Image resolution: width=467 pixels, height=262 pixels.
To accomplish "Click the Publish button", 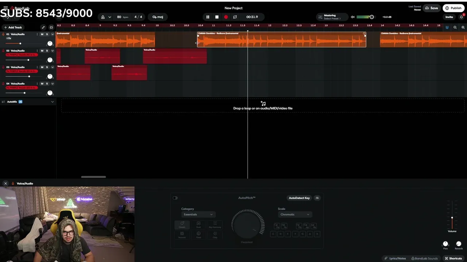I will (x=453, y=8).
